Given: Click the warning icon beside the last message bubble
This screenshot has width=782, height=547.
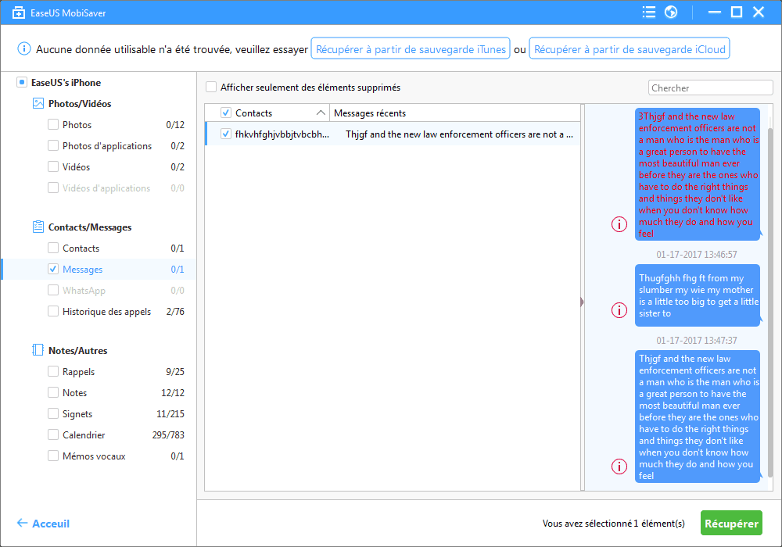Looking at the screenshot, I should pyautogui.click(x=619, y=467).
